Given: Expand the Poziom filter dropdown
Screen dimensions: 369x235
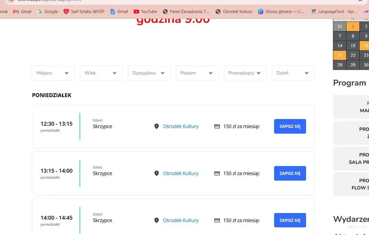Looking at the screenshot, I should pyautogui.click(x=197, y=73).
